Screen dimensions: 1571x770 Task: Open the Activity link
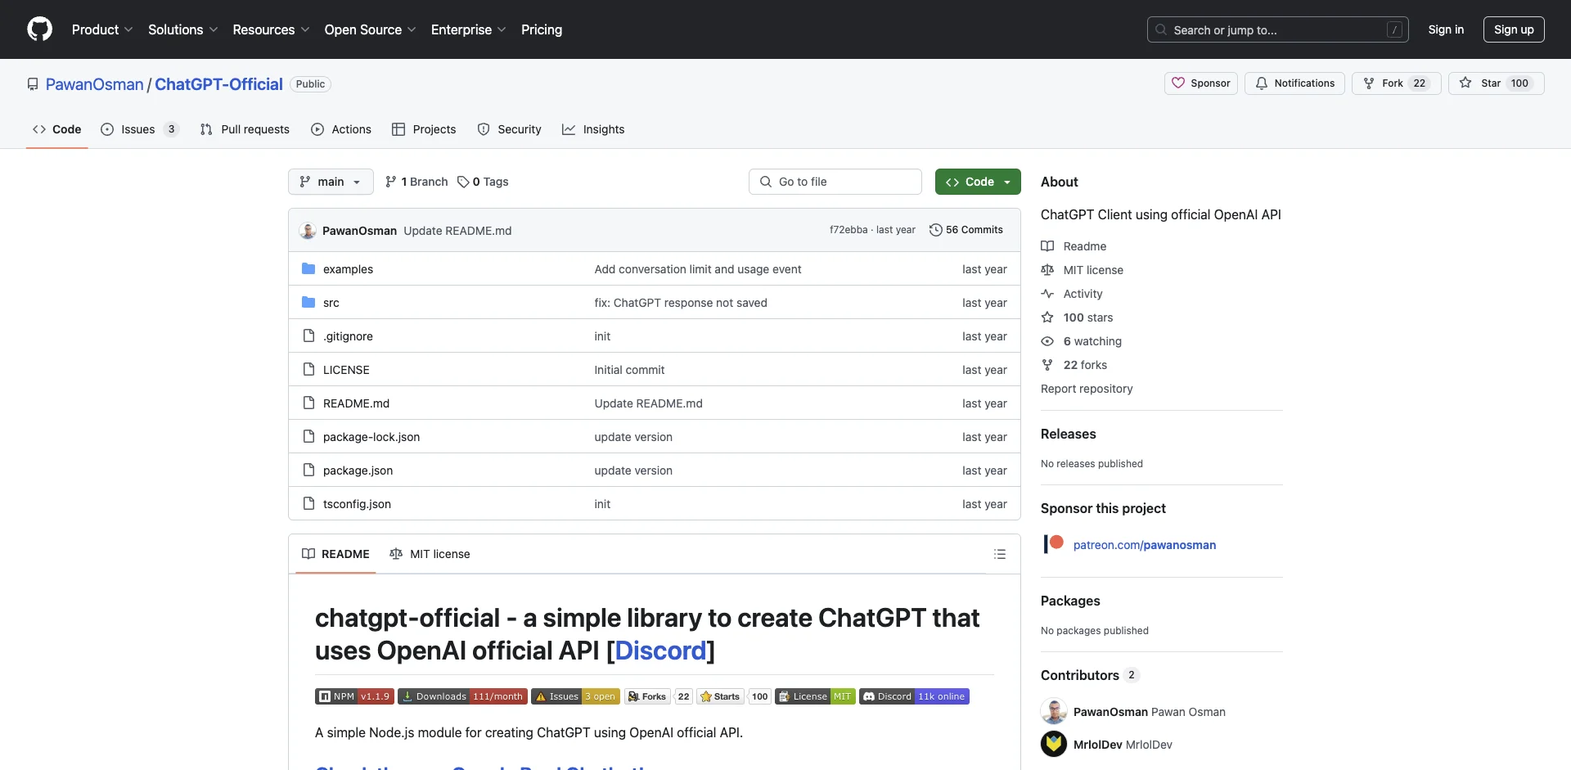[1072, 294]
